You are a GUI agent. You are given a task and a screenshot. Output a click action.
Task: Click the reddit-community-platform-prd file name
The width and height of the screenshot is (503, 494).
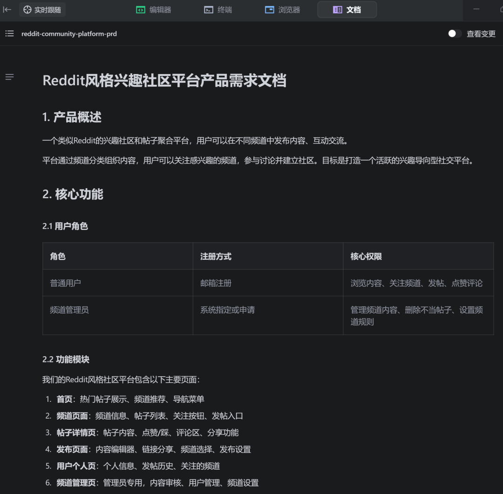69,34
